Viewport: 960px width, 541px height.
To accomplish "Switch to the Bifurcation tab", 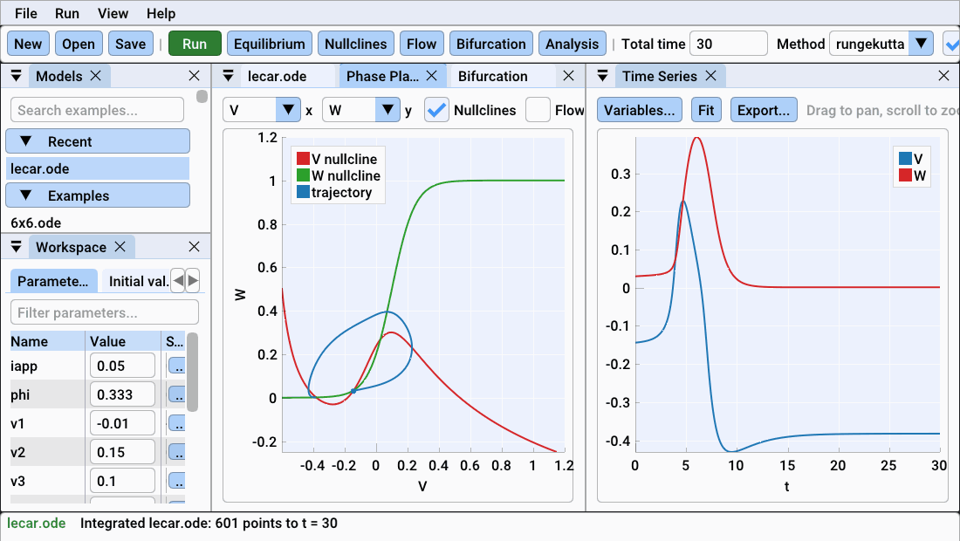I will 493,76.
